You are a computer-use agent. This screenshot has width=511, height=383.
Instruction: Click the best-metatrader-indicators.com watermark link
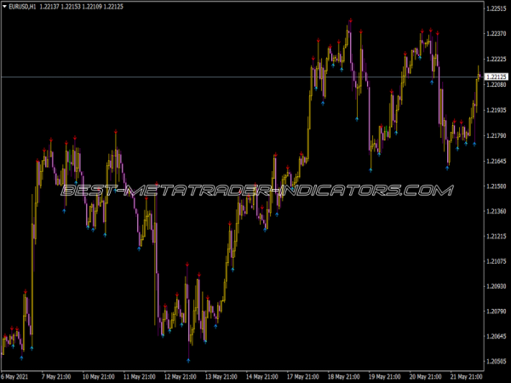255,191
